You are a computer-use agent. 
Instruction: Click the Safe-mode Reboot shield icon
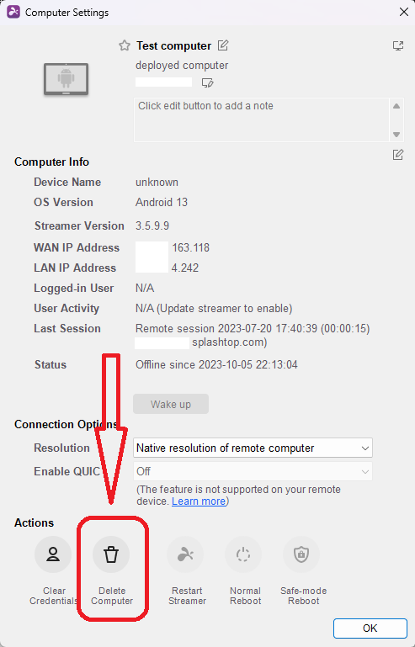[x=301, y=554]
